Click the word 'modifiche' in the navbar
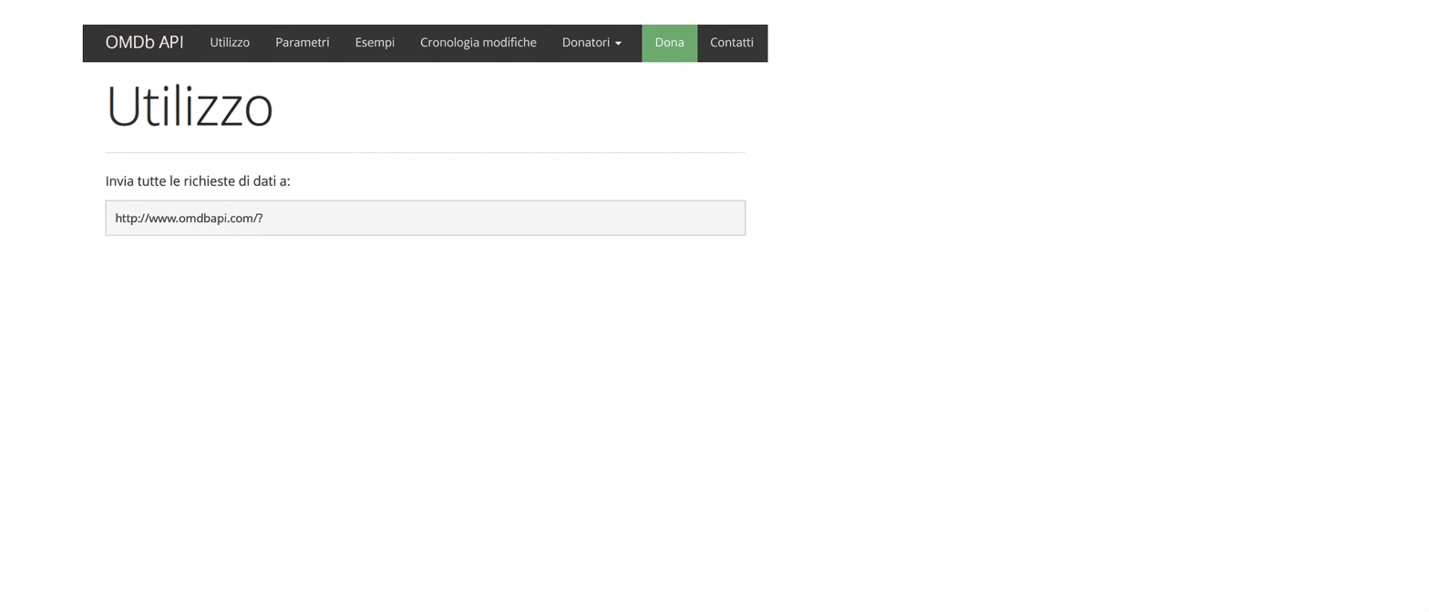Screen dimensions: 1429x612 pyautogui.click(x=508, y=43)
